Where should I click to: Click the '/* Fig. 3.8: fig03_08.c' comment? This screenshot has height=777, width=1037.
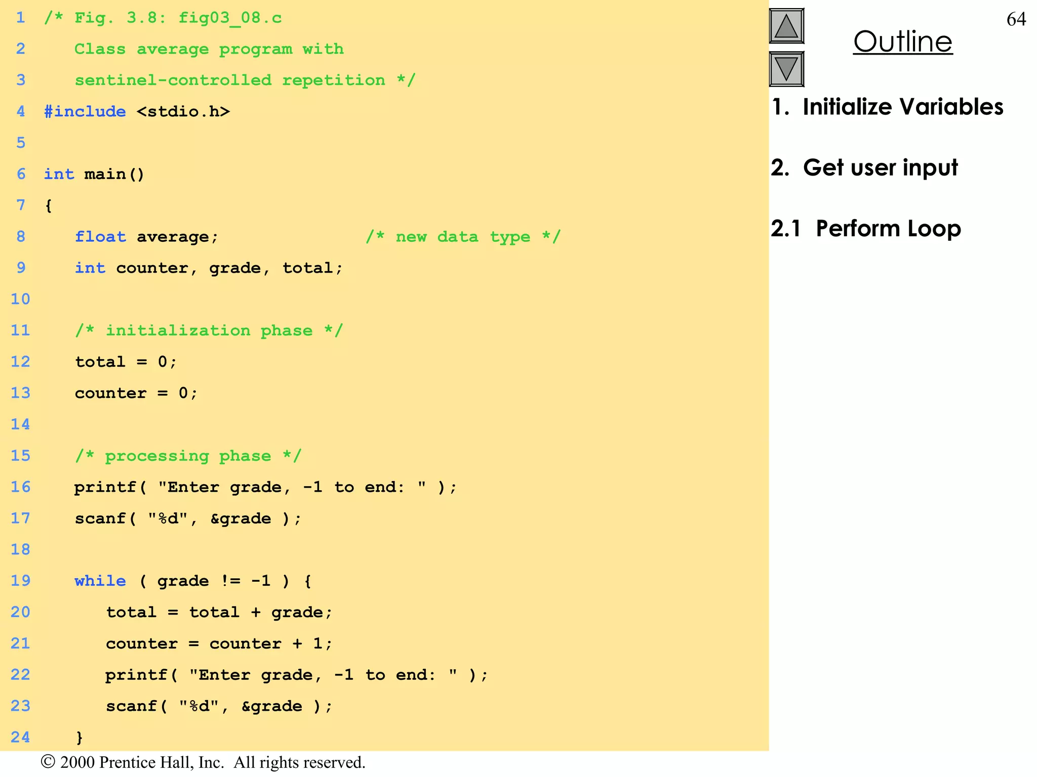click(x=163, y=18)
